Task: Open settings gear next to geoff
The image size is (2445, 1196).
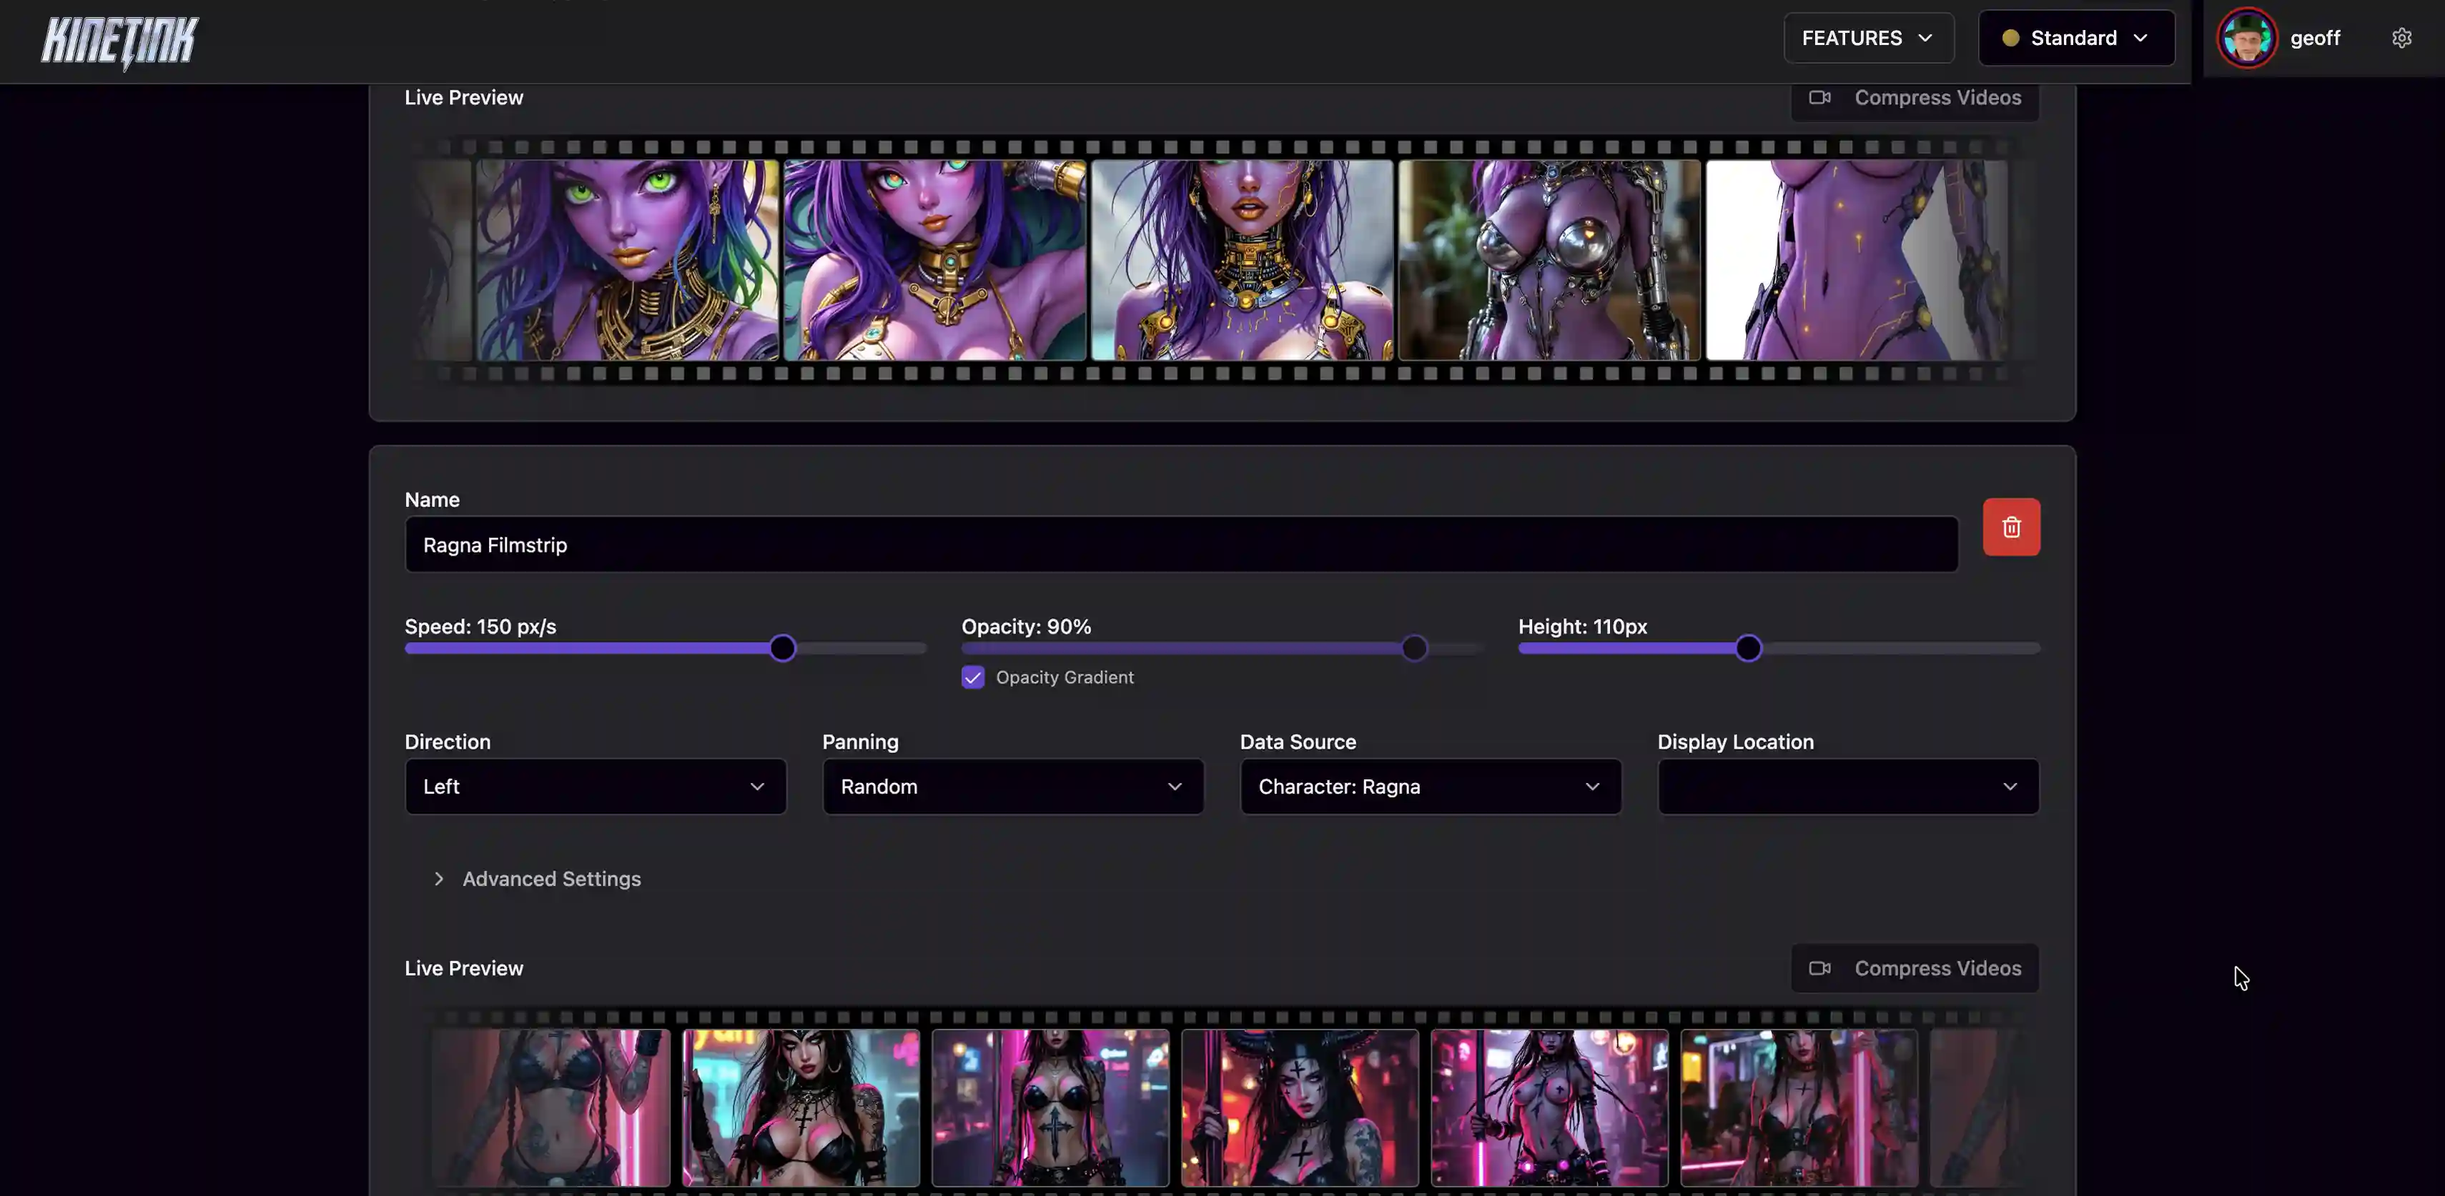Action: click(2401, 38)
